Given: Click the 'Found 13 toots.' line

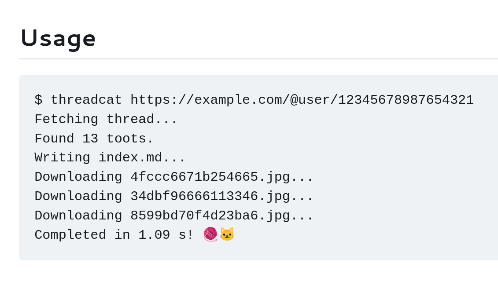Looking at the screenshot, I should [94, 139].
